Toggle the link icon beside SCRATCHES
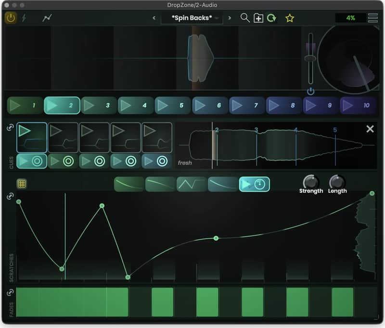The image size is (385, 328). (x=10, y=196)
